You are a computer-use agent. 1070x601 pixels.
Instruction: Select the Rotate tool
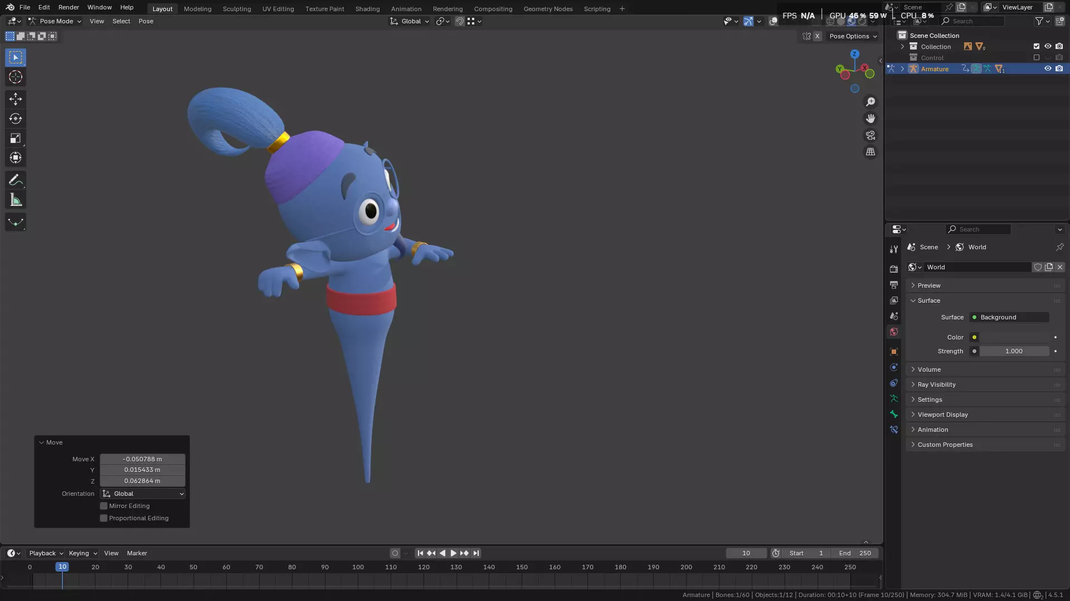click(16, 119)
